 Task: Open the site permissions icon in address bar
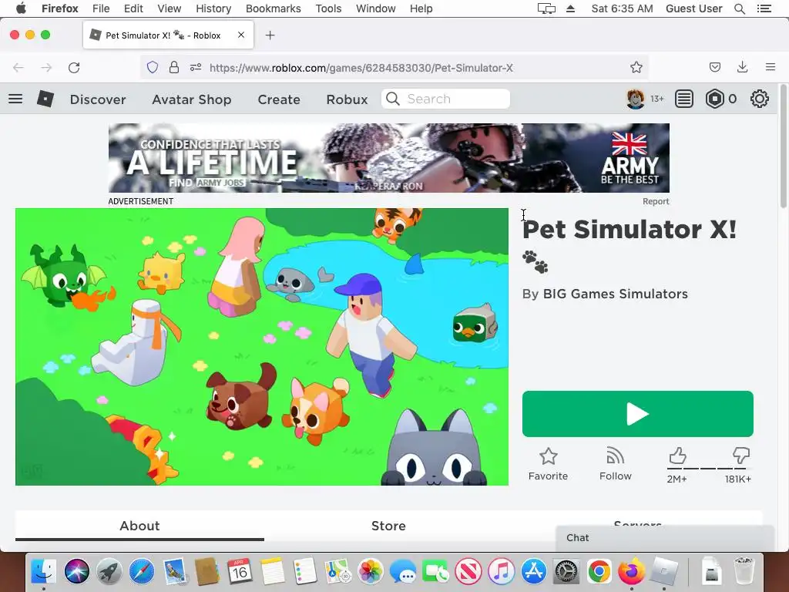[x=196, y=68]
